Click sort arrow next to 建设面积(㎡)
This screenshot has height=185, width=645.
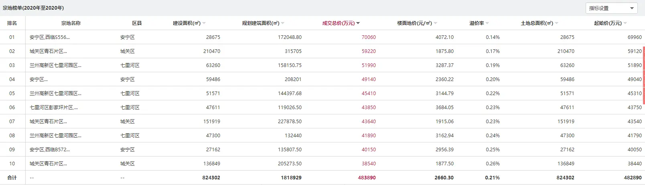tap(204, 23)
